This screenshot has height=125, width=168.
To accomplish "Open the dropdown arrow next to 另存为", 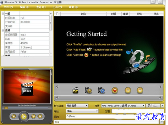I will (x=162, y=106).
